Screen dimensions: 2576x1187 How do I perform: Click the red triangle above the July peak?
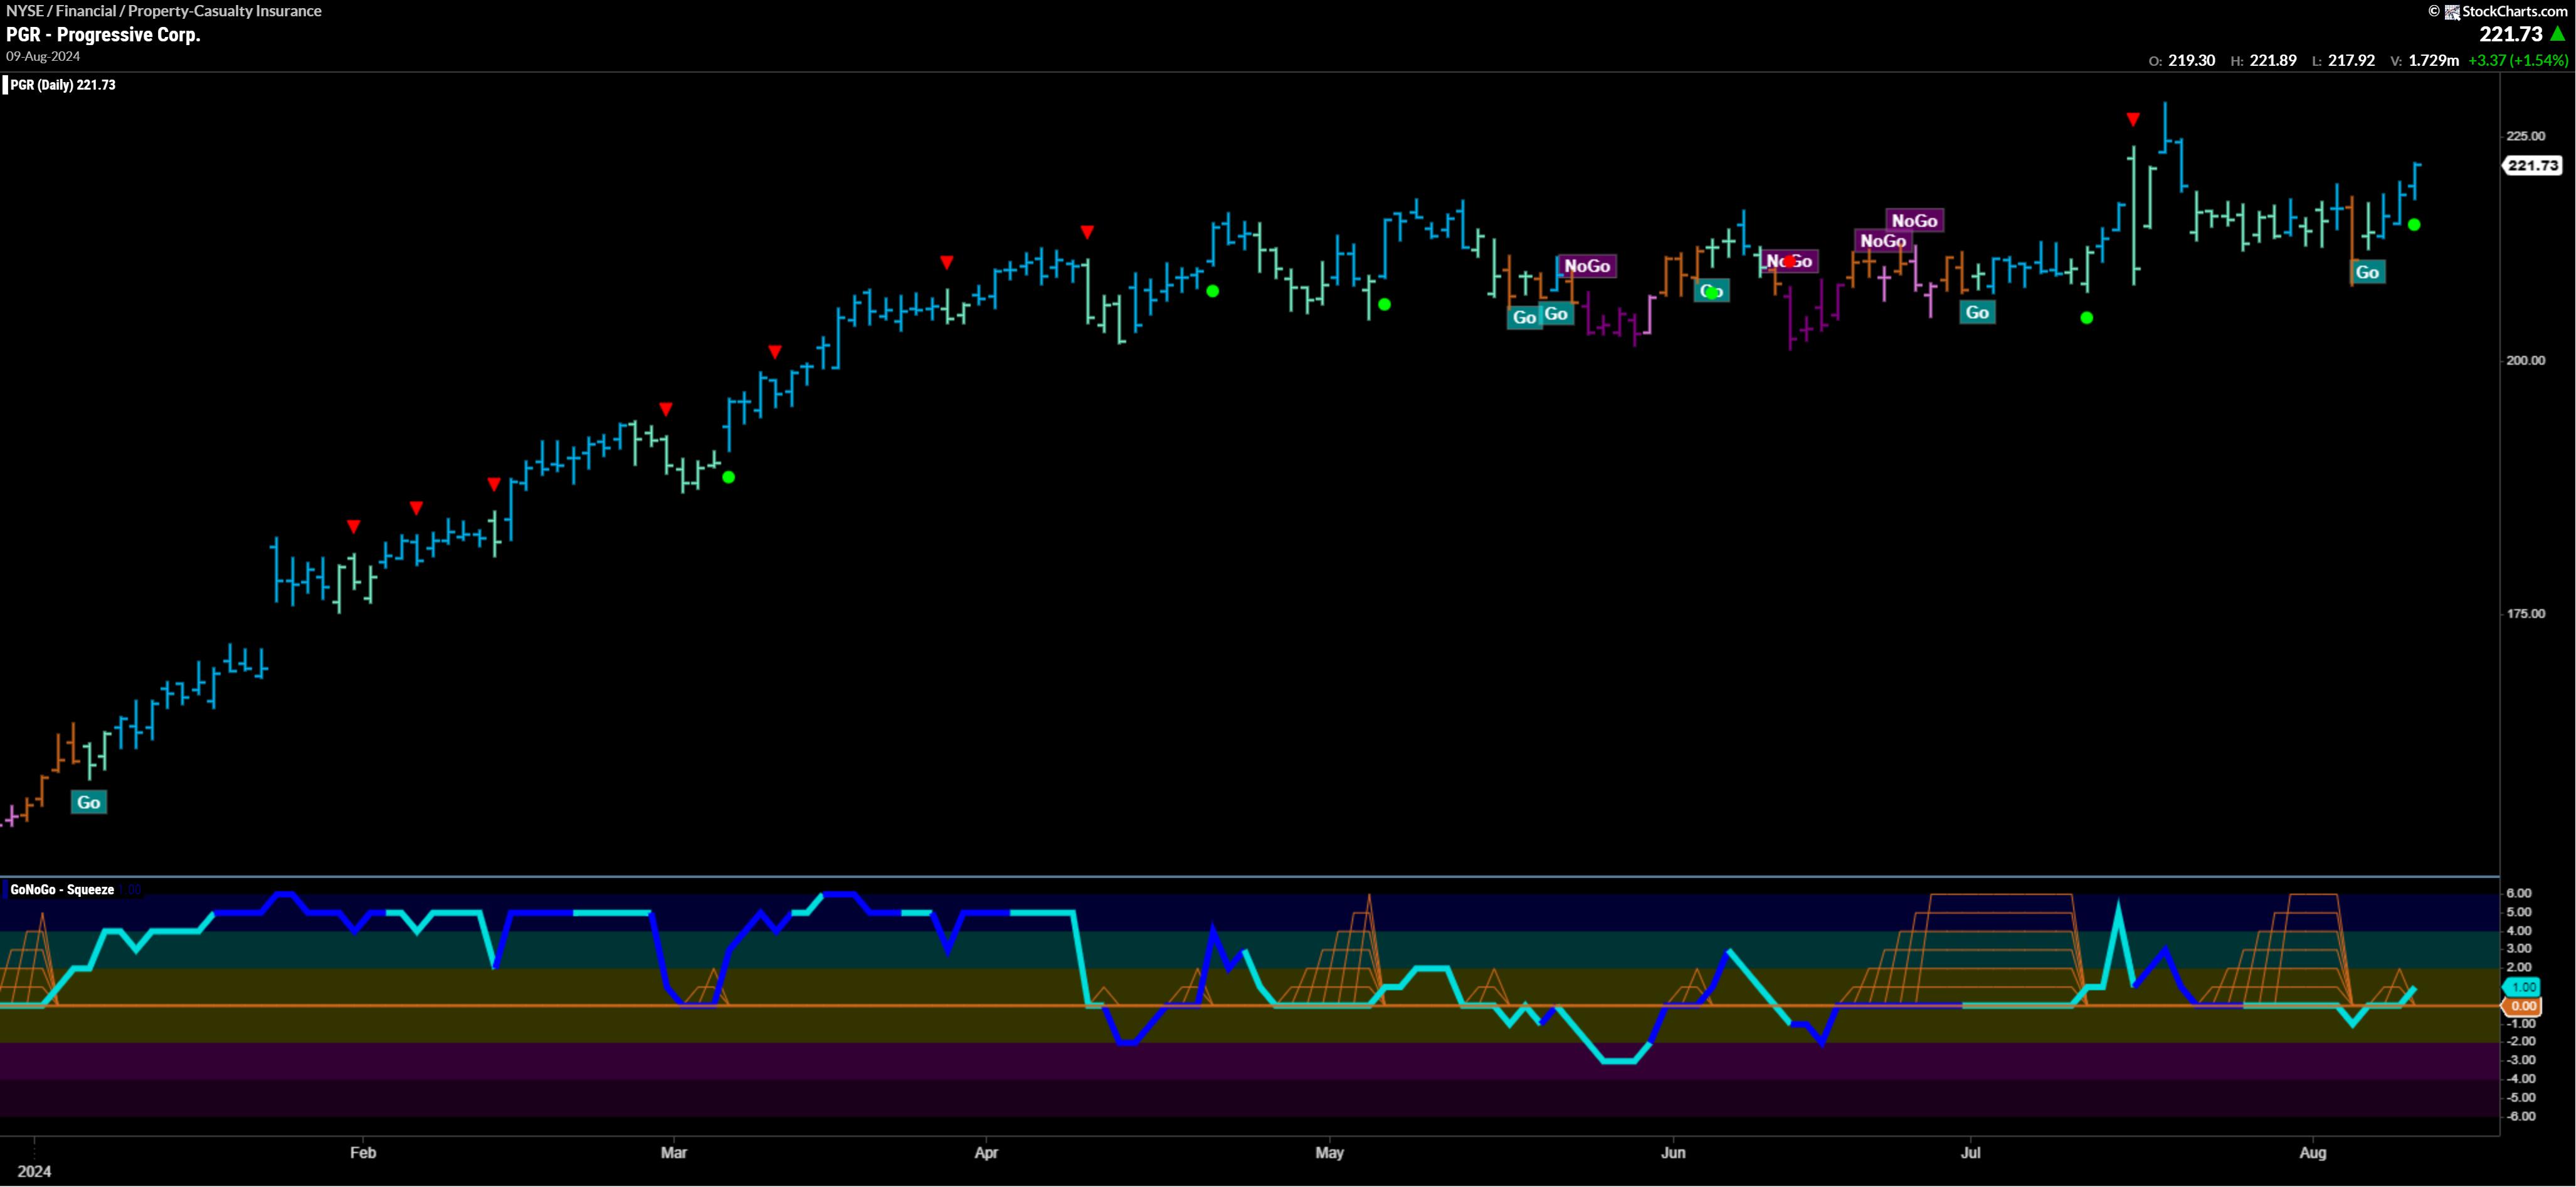coord(2133,120)
